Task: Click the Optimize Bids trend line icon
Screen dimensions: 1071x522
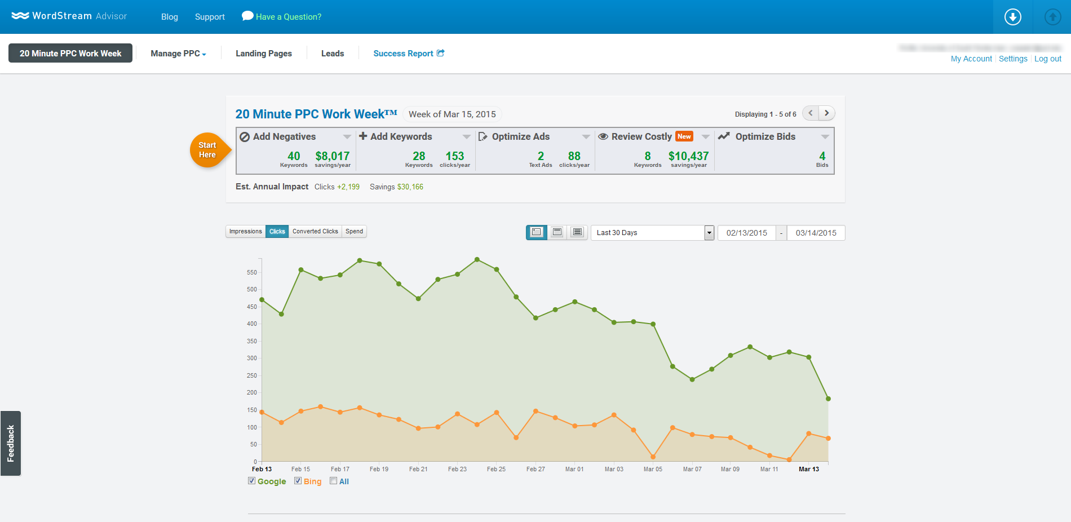Action: pyautogui.click(x=724, y=136)
